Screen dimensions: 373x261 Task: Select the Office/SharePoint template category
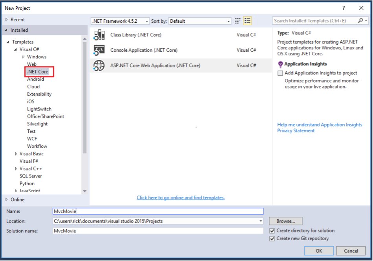coord(46,116)
